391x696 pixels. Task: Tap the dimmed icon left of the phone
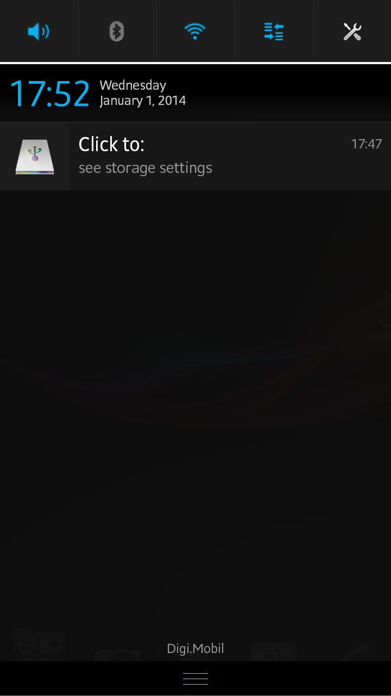[x=274, y=652]
